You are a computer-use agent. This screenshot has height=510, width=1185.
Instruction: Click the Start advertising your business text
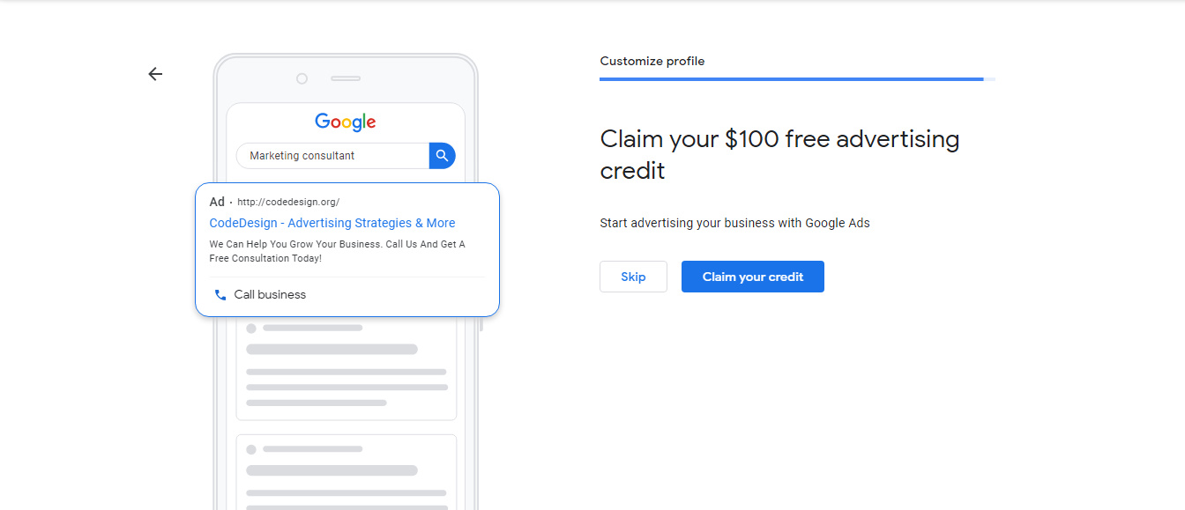tap(734, 223)
